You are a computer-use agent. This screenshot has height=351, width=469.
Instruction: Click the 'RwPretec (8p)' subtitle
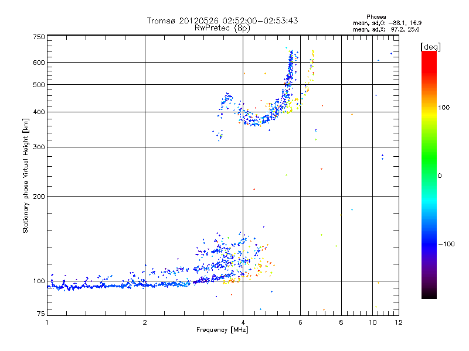(x=222, y=28)
